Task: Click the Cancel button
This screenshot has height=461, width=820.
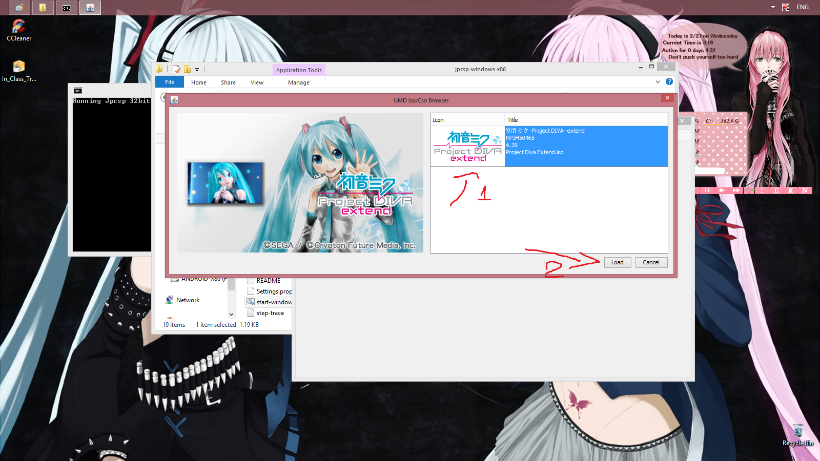Action: tap(651, 262)
